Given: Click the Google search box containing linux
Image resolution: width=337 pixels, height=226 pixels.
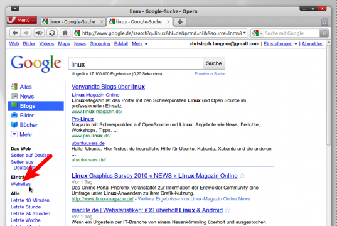Looking at the screenshot, I should click(x=136, y=63).
